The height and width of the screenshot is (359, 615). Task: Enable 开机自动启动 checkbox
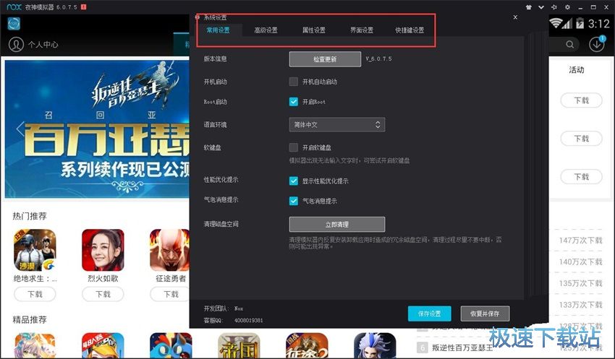coord(293,82)
